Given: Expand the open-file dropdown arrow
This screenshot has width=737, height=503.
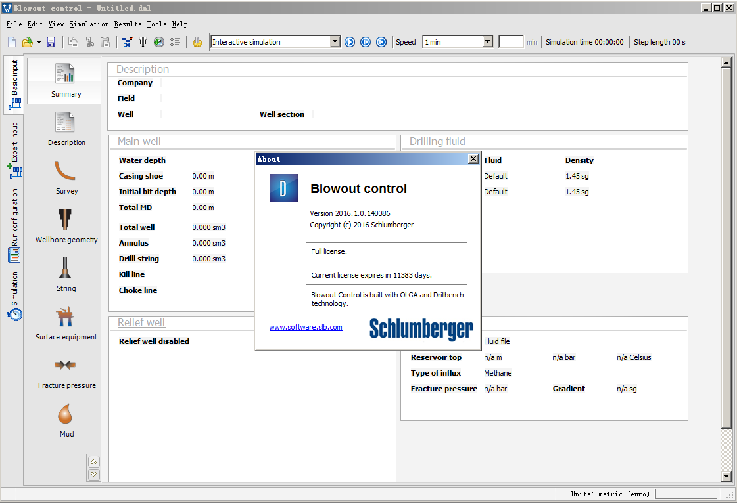Looking at the screenshot, I should (x=39, y=42).
